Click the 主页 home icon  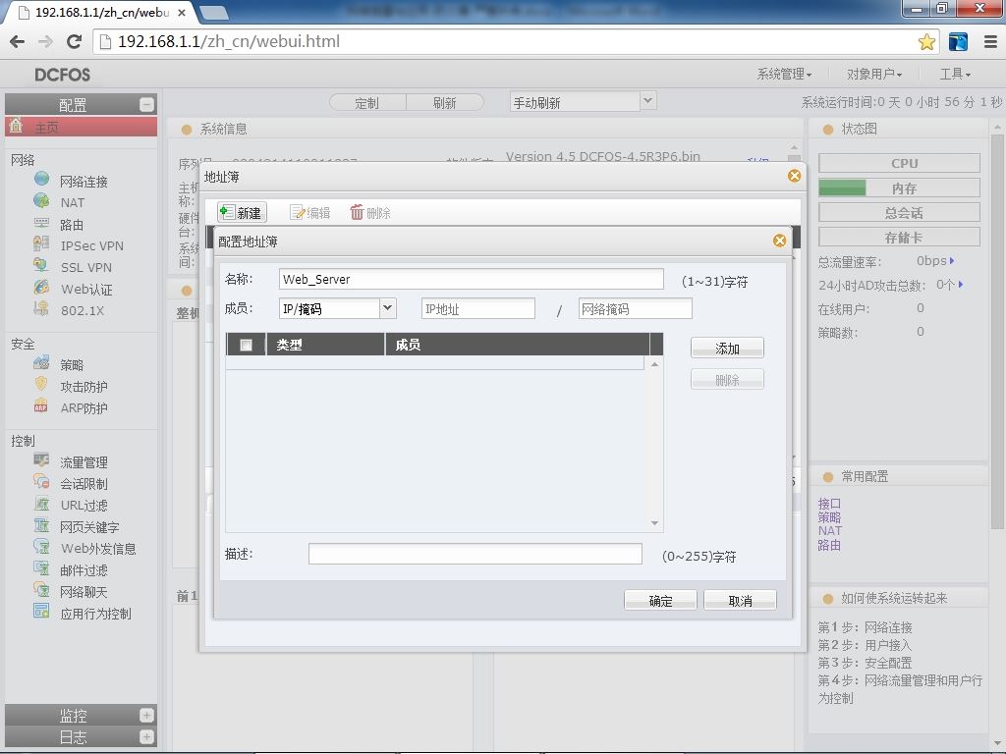click(16, 126)
